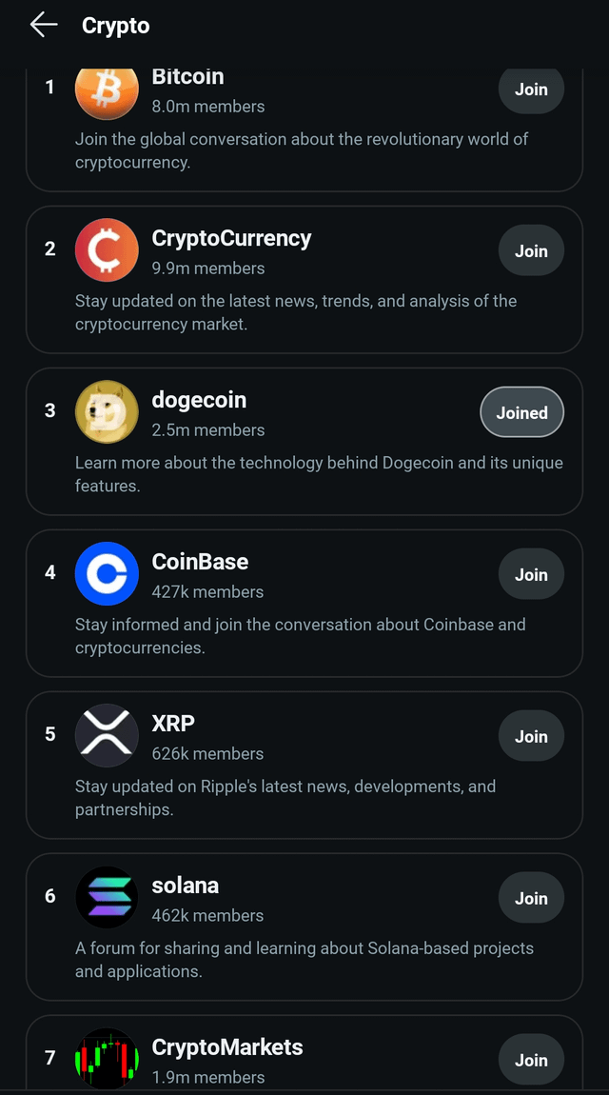Image resolution: width=609 pixels, height=1095 pixels.
Task: Select the CoinBase community description
Action: (x=300, y=636)
